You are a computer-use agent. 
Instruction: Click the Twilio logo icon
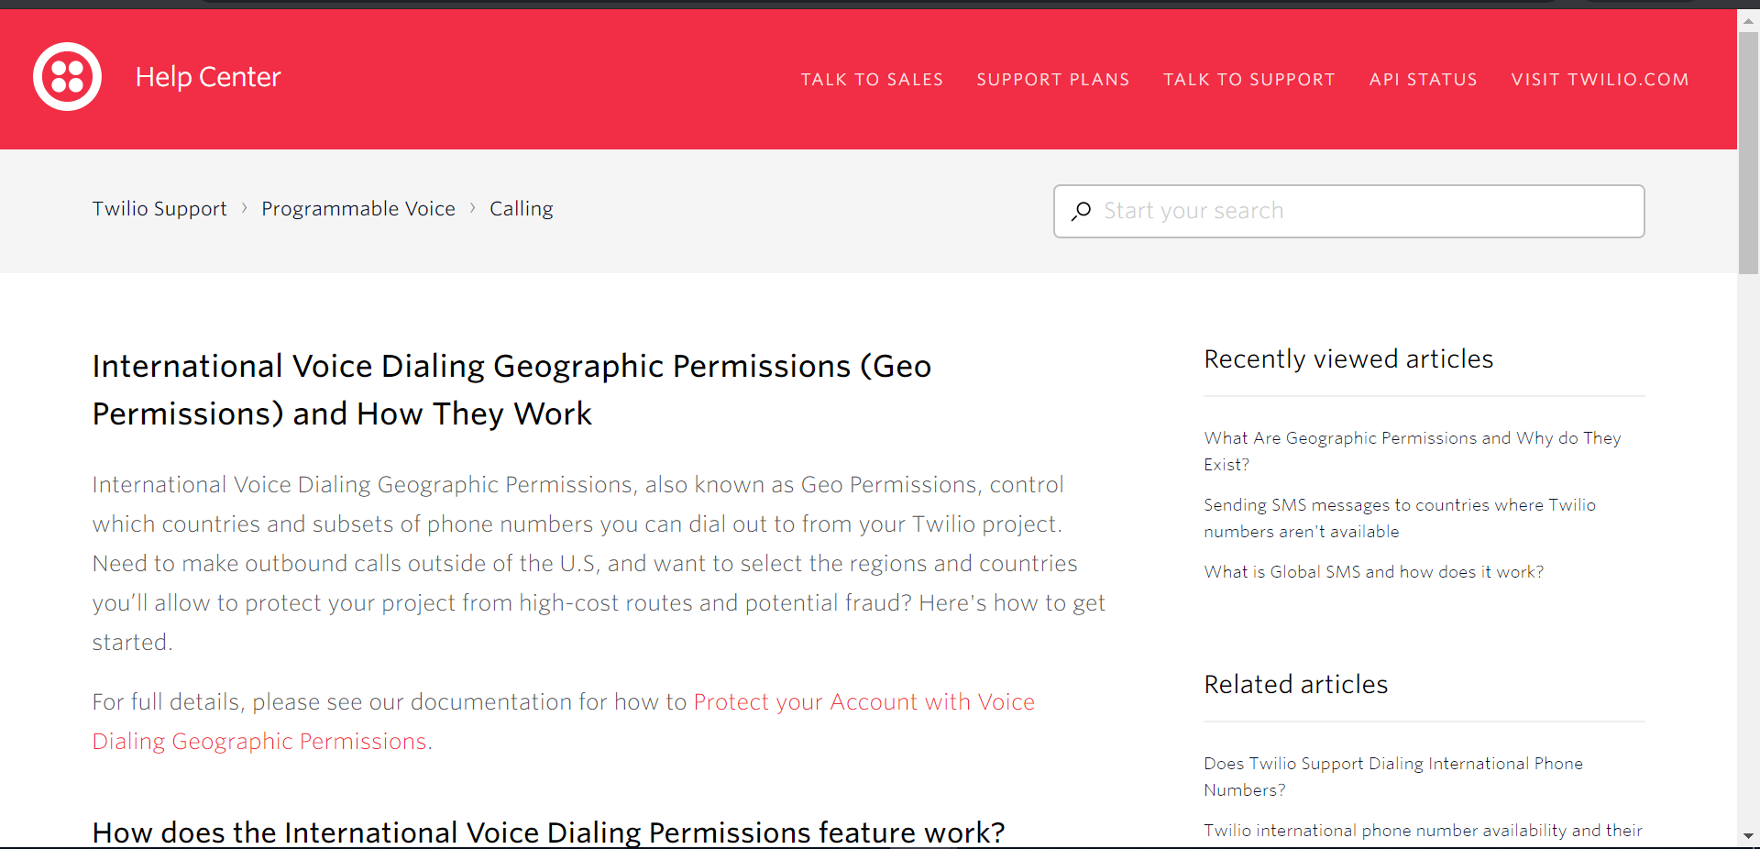click(x=67, y=77)
